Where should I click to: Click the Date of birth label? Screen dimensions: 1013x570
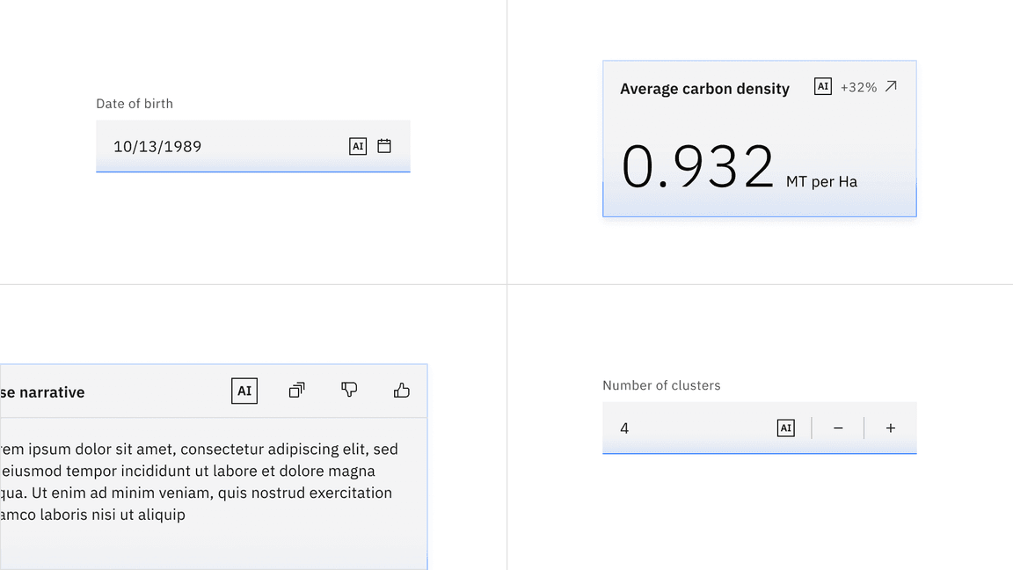(x=135, y=103)
